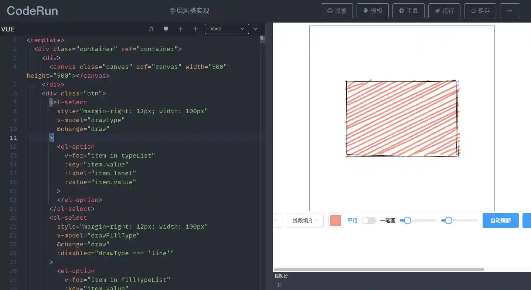This screenshot has width=531, height=290.
Task: Click the settings gear 设置 icon
Action: [336, 11]
